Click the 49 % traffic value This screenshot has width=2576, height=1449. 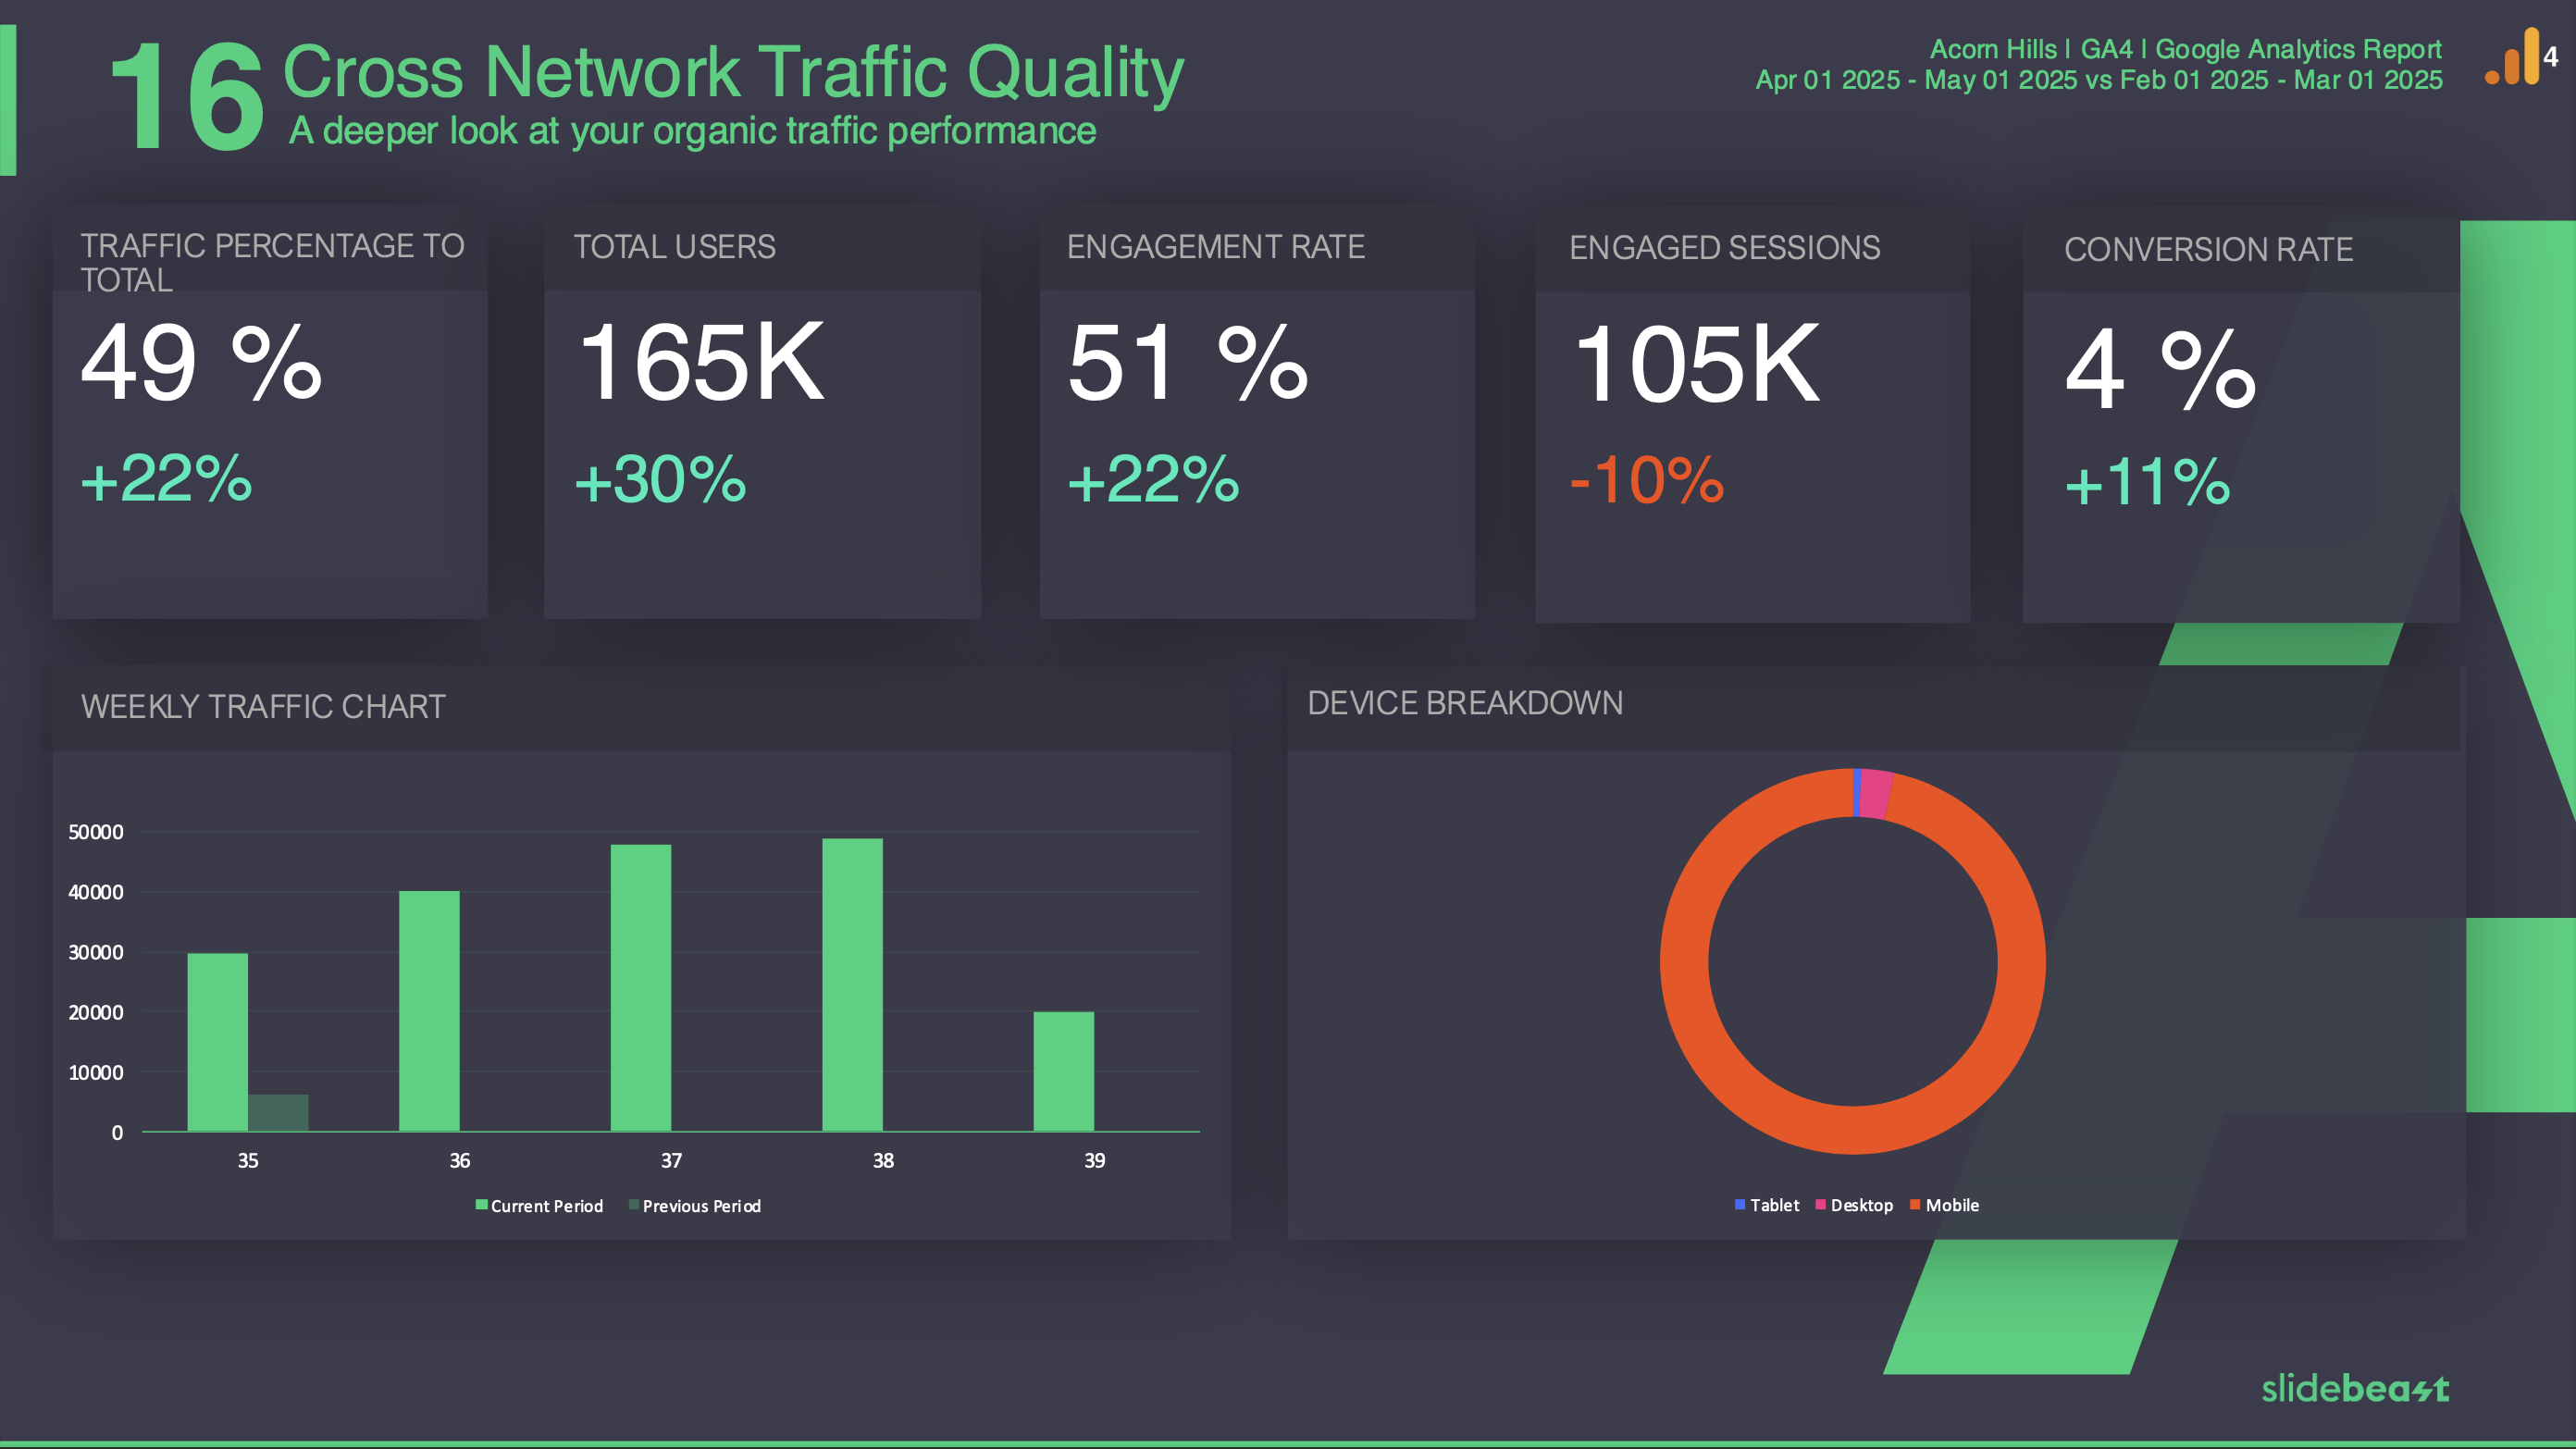[201, 363]
